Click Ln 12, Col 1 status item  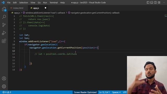pos(104,92)
